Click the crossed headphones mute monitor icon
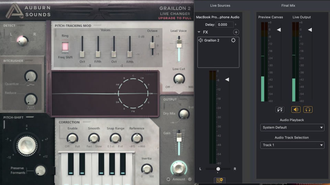Screen dimensions: 330x185 pos(280,110)
